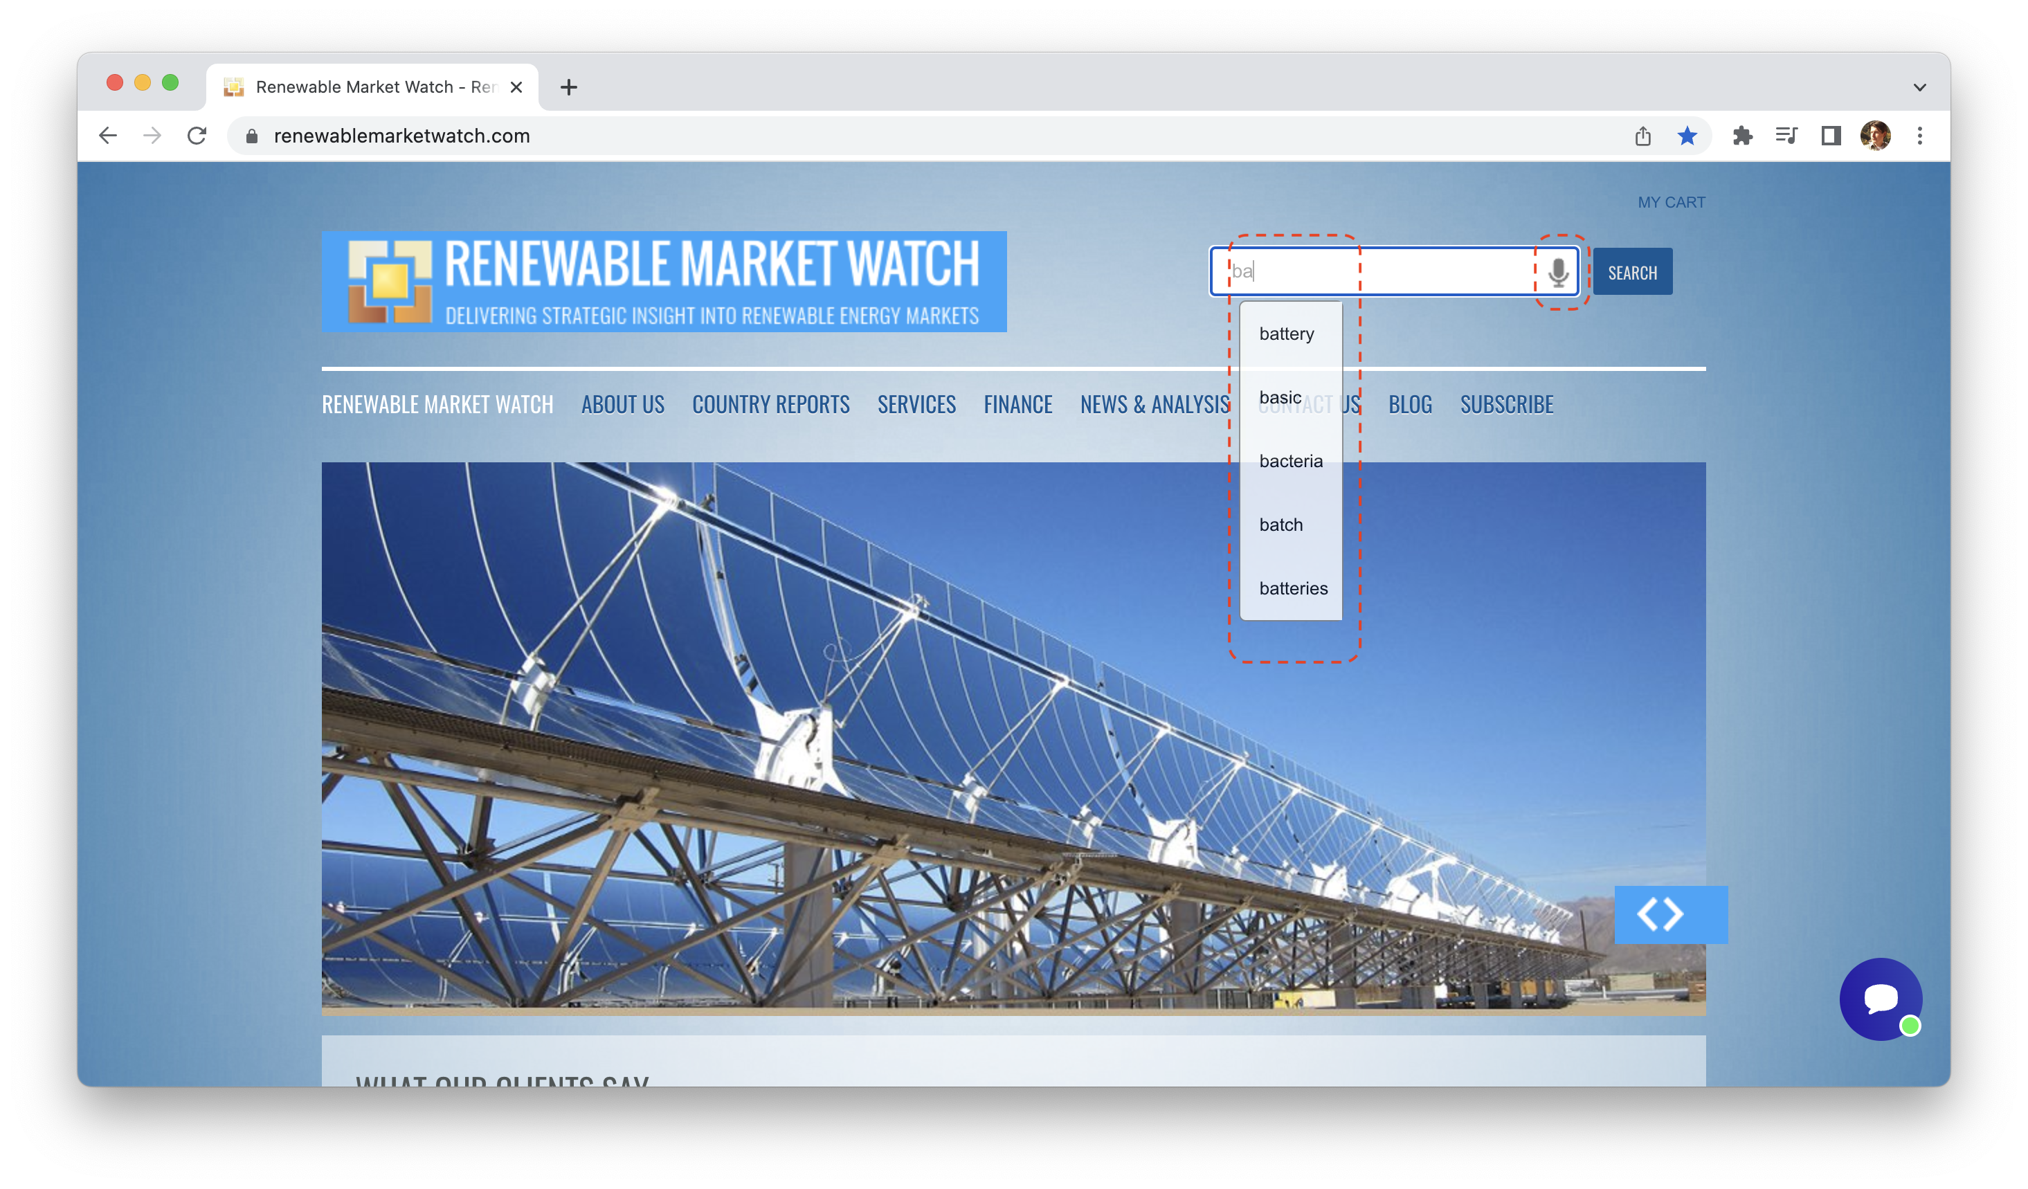2028x1189 pixels.
Task: Click the browser forward arrow
Action: 152,135
